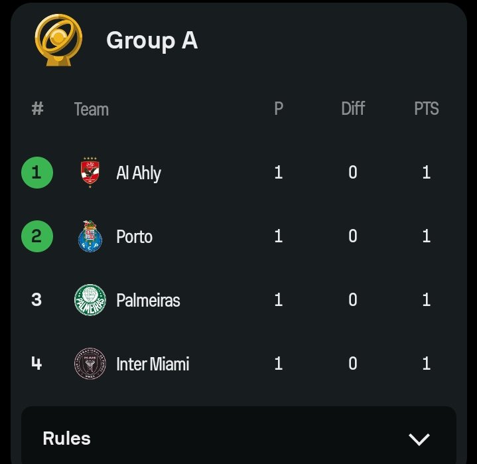
Task: Open the Al Ahly club crest
Action: [x=90, y=173]
